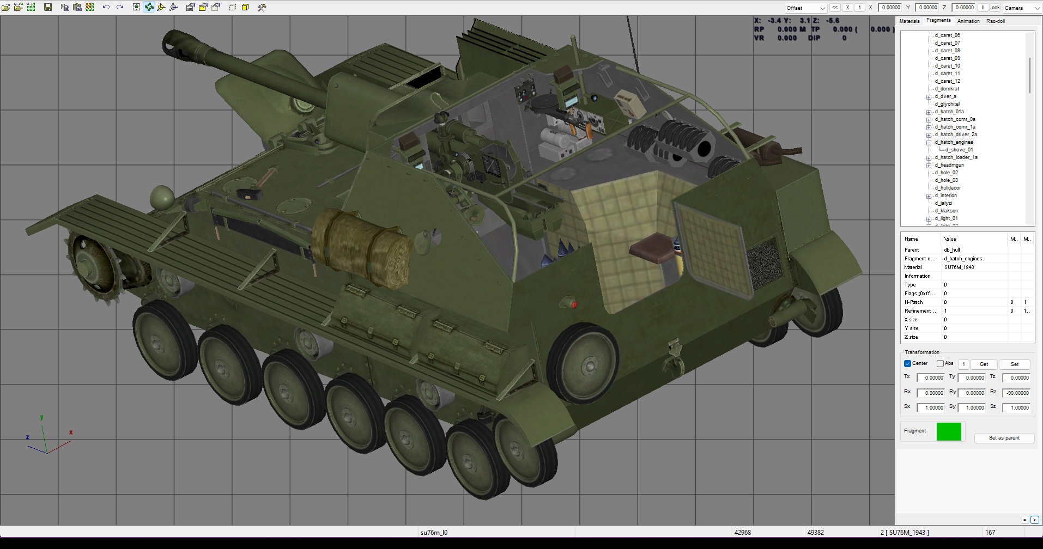This screenshot has width=1043, height=549.
Task: Select the gray axis gizmo tool
Action: pyautogui.click(x=174, y=7)
